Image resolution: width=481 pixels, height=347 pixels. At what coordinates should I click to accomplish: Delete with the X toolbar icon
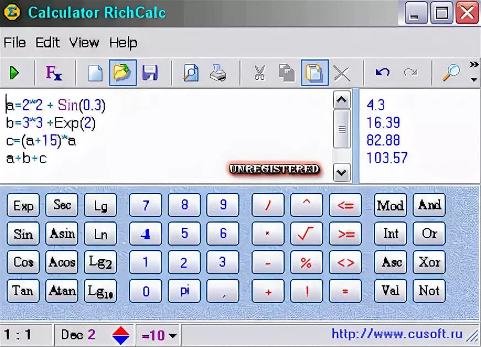pos(342,73)
